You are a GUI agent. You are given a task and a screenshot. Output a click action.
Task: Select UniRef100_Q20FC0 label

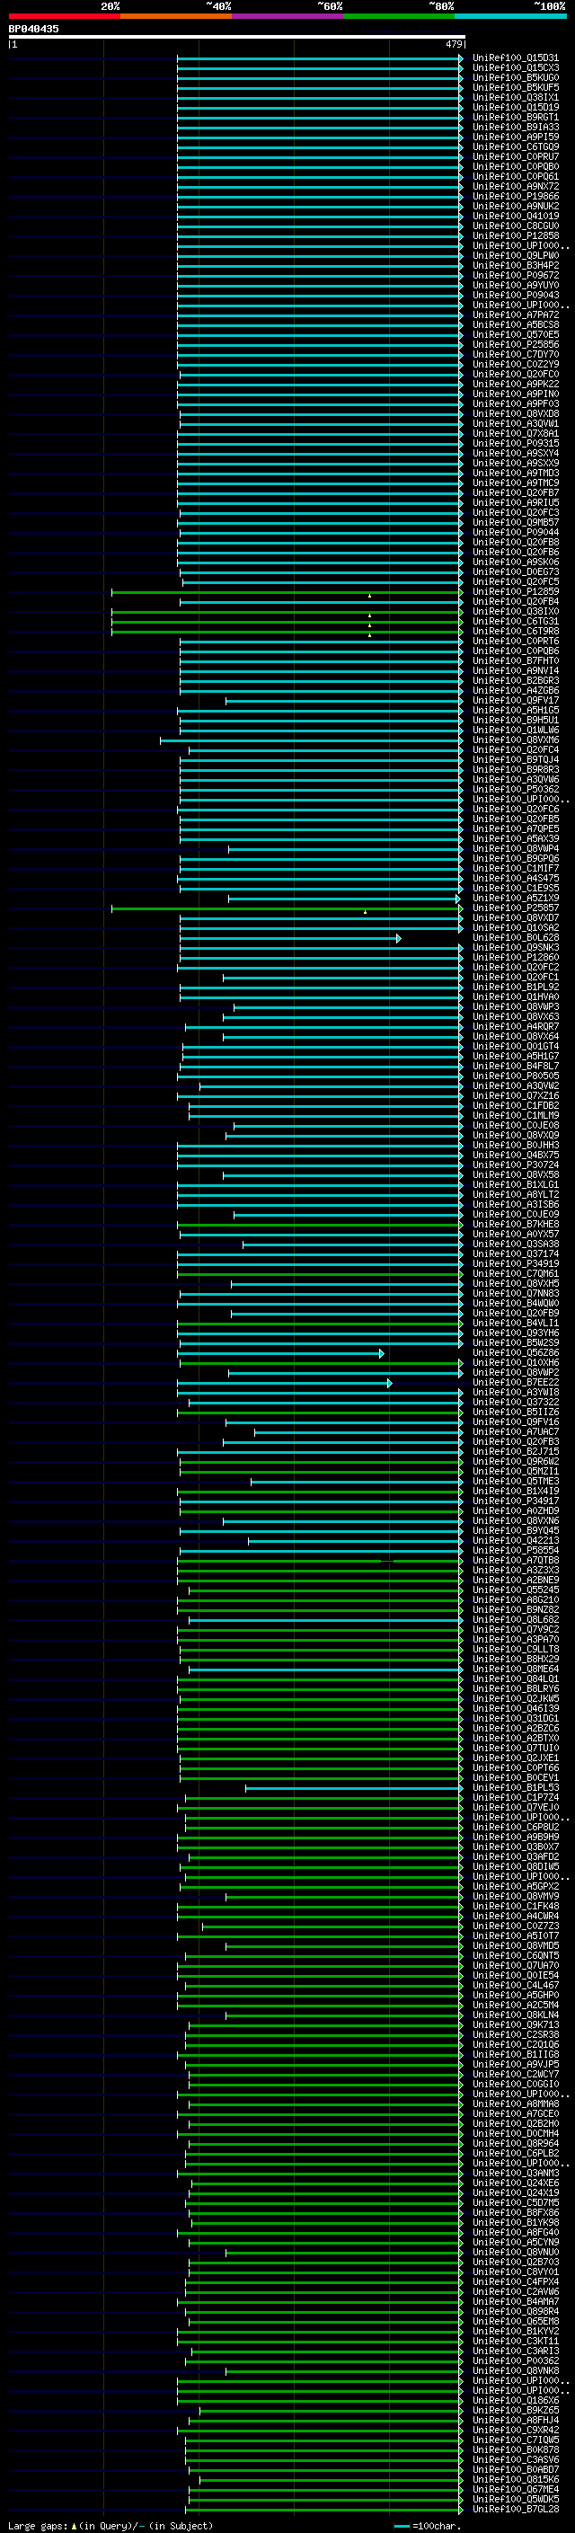(x=516, y=375)
